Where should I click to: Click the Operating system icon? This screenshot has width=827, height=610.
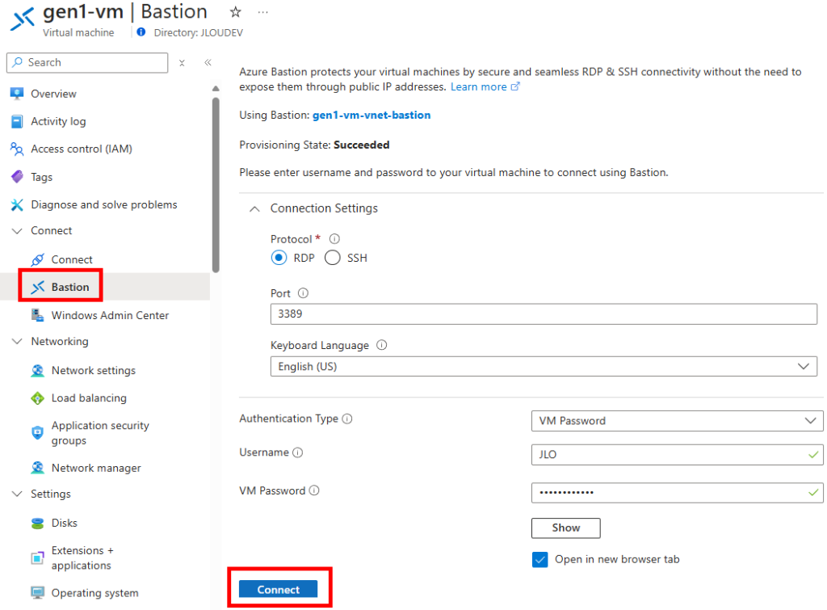point(37,593)
